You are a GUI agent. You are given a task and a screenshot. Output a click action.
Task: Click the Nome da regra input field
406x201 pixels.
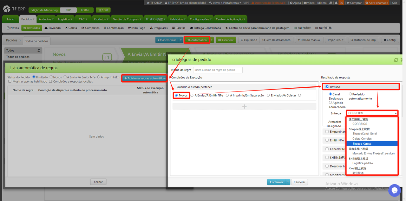[x=218, y=70]
